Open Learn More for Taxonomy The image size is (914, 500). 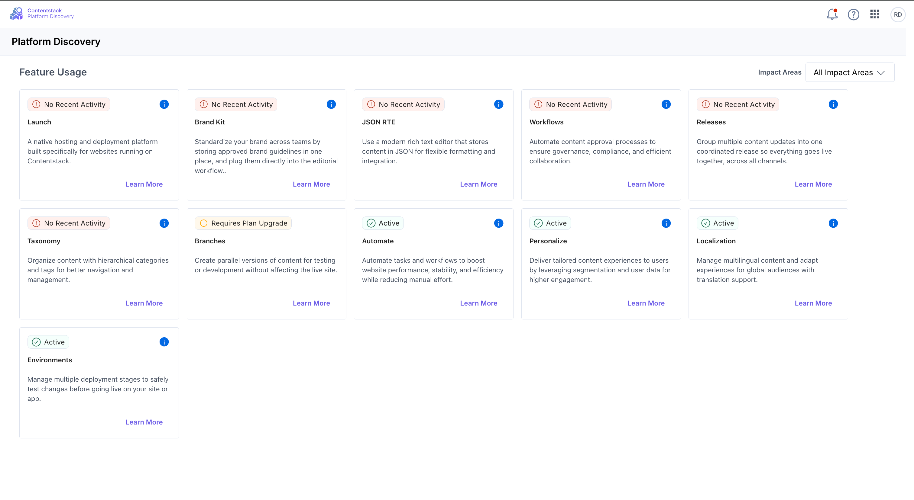pyautogui.click(x=144, y=303)
